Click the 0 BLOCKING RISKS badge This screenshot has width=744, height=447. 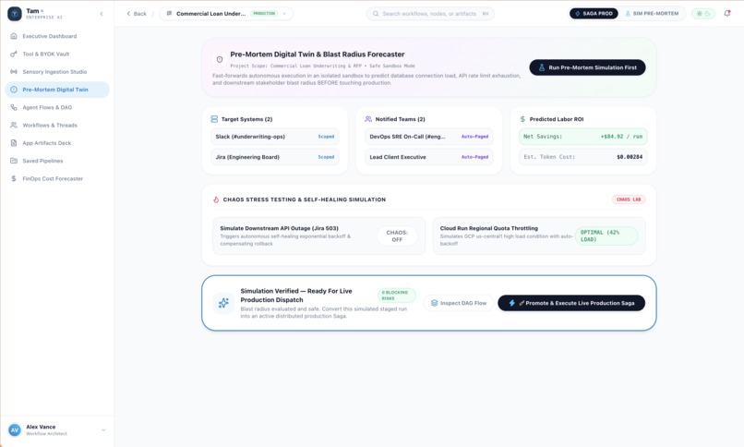tap(397, 296)
